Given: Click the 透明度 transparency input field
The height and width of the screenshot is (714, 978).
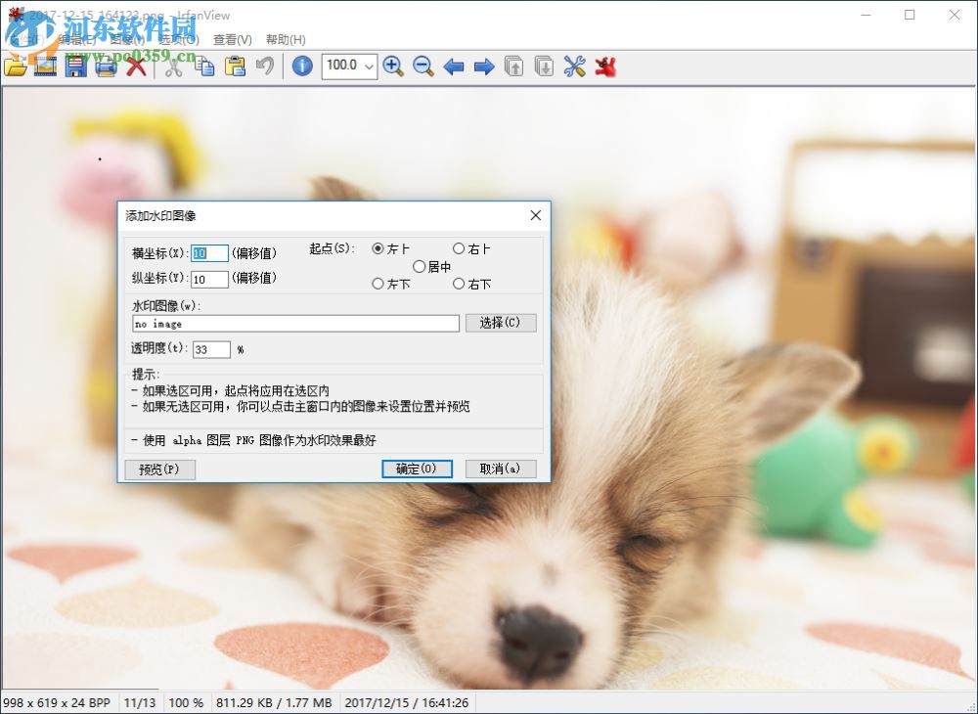Looking at the screenshot, I should point(211,349).
